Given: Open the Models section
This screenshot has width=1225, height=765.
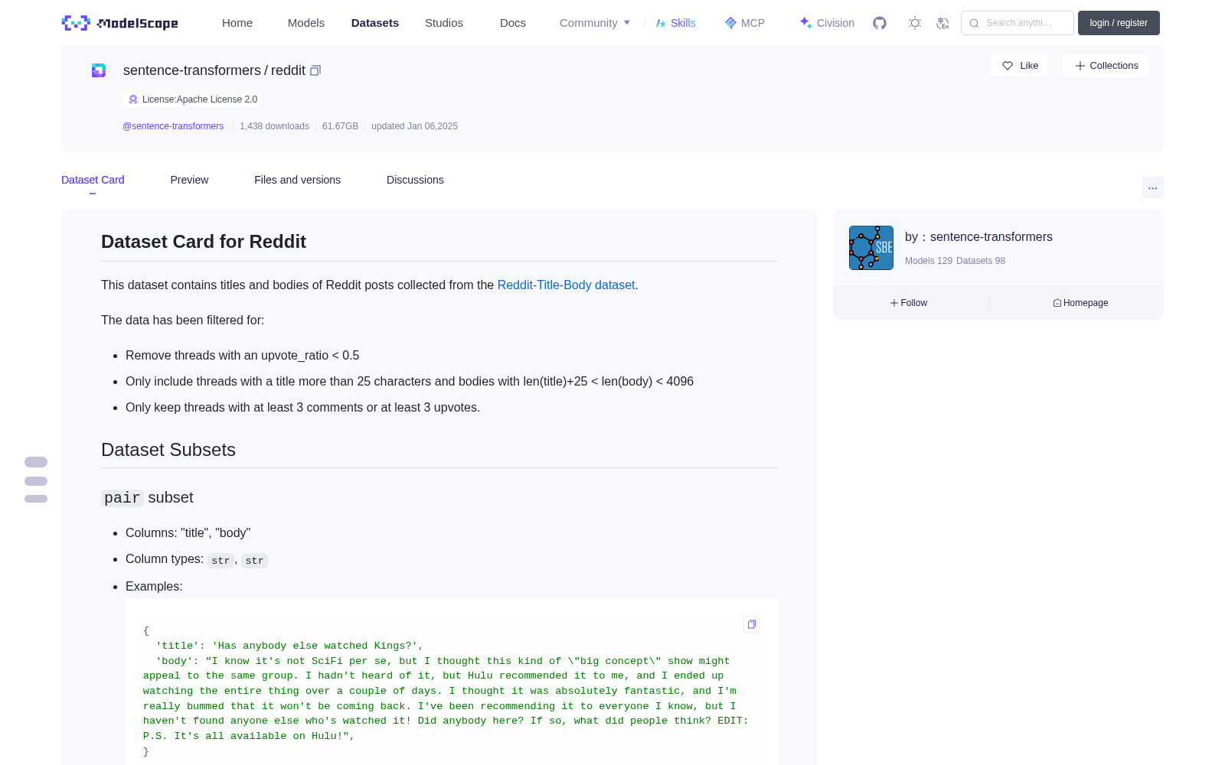Looking at the screenshot, I should pyautogui.click(x=306, y=23).
